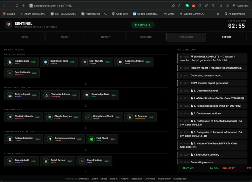Click the SENTINEL shield logo

9,25
